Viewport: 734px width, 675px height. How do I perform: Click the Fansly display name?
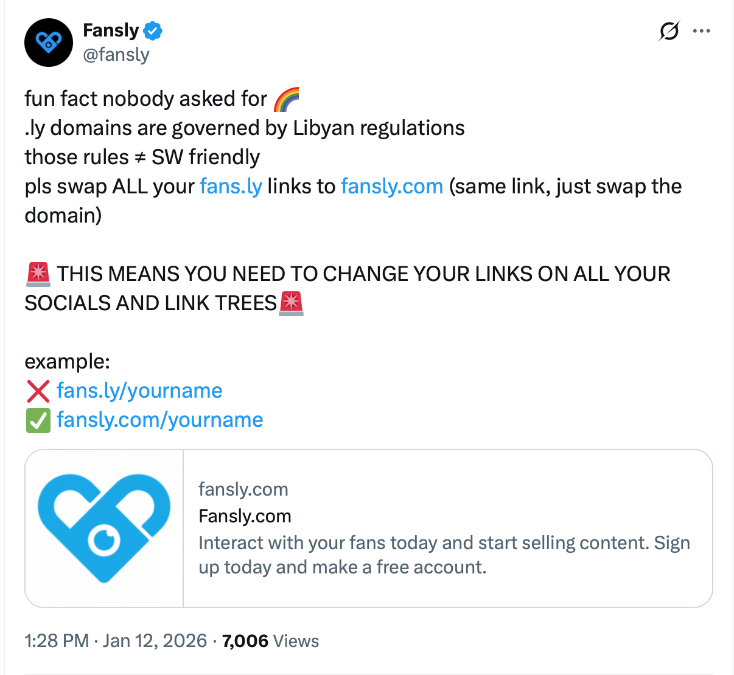[111, 30]
